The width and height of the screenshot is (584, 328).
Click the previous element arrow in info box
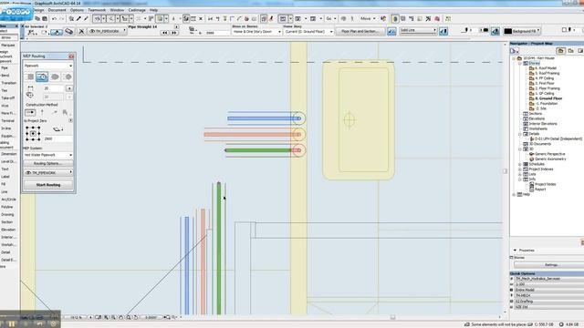[x=164, y=33]
